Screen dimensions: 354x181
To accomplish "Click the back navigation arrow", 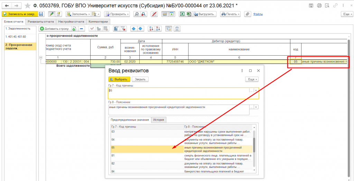I will click(7, 6).
